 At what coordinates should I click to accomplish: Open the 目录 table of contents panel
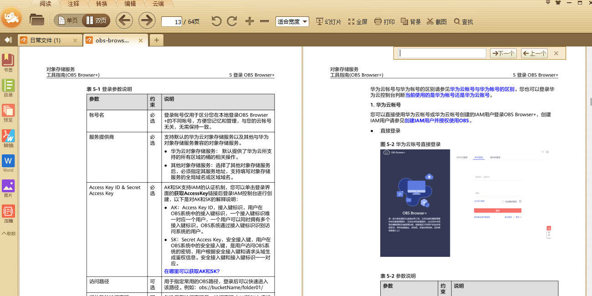[8, 88]
